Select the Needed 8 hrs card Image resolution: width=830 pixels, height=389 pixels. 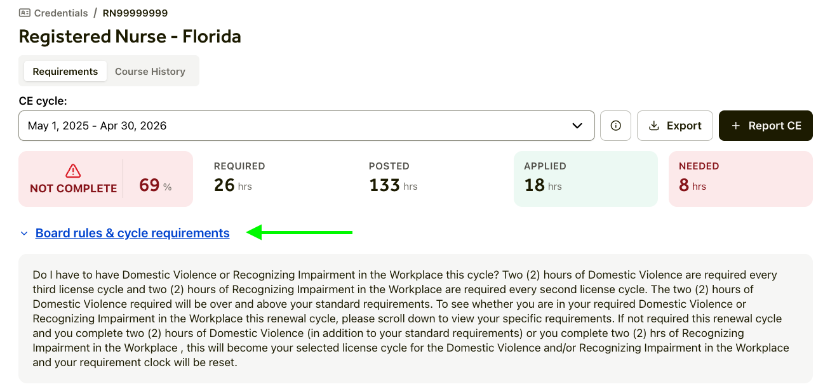pos(740,178)
